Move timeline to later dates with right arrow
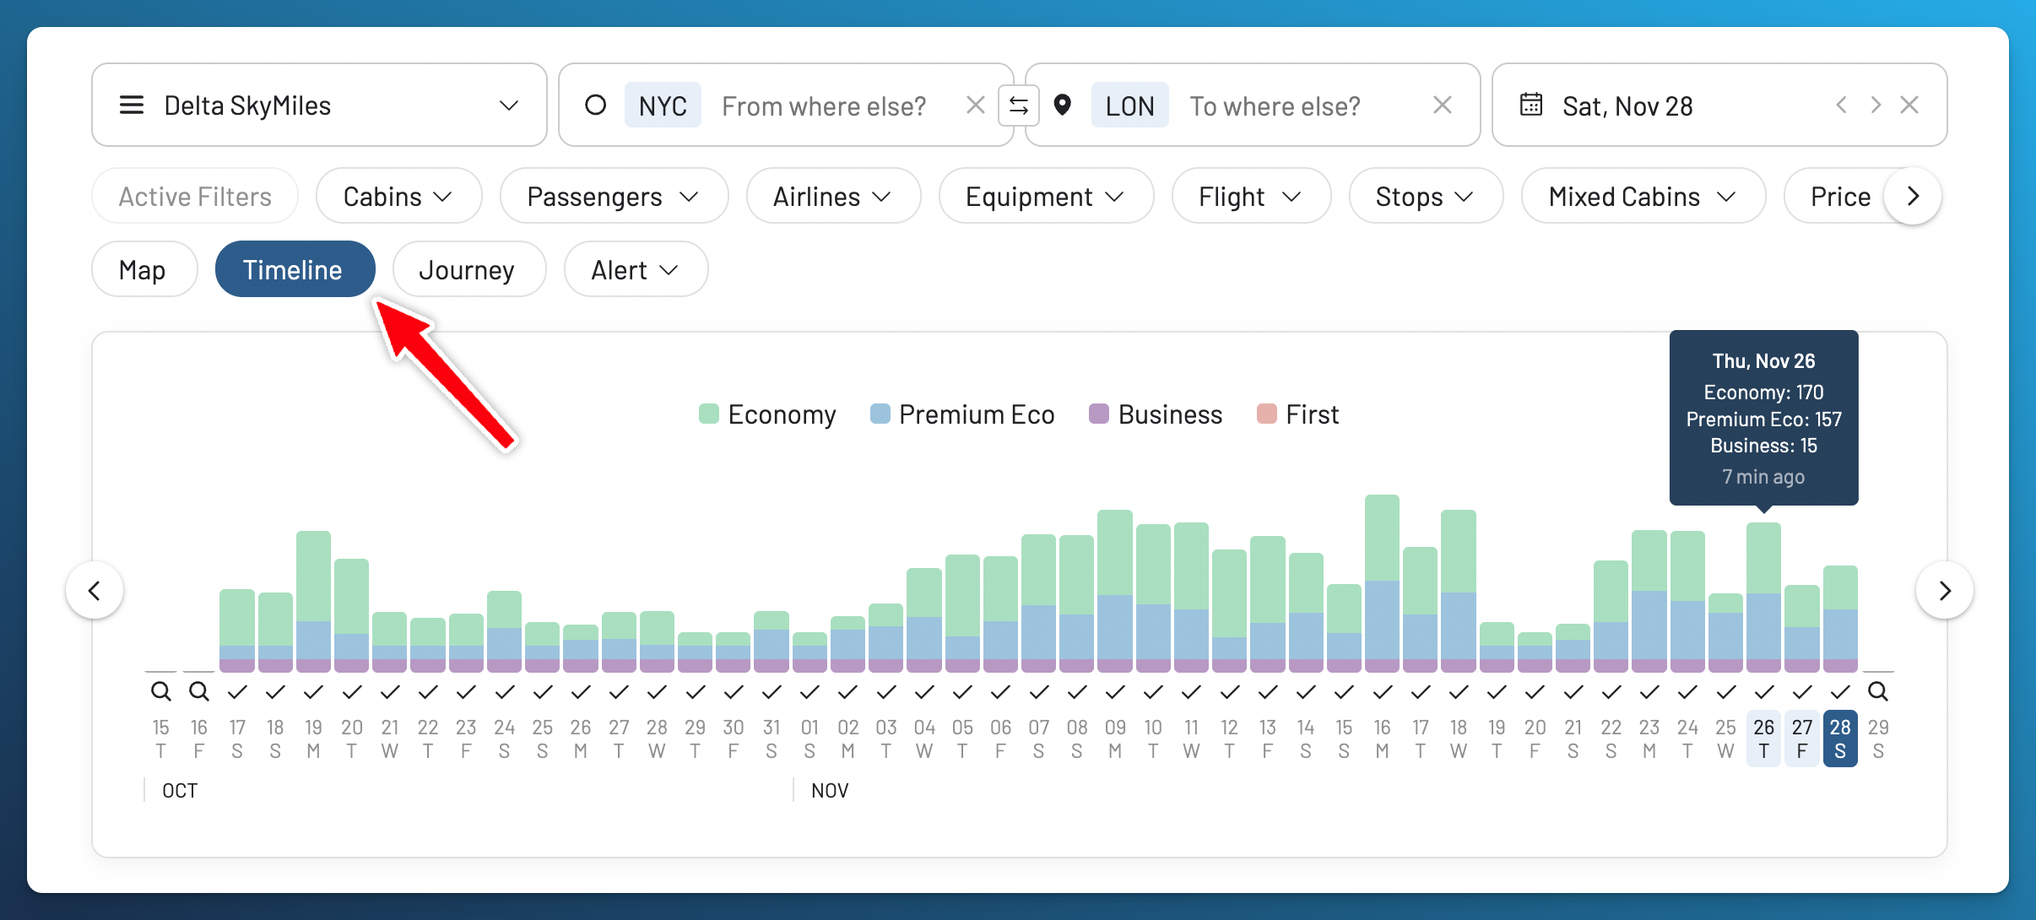 click(1944, 590)
